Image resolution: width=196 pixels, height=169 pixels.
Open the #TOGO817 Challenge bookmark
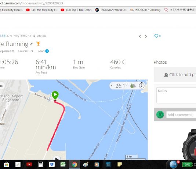[145, 10]
